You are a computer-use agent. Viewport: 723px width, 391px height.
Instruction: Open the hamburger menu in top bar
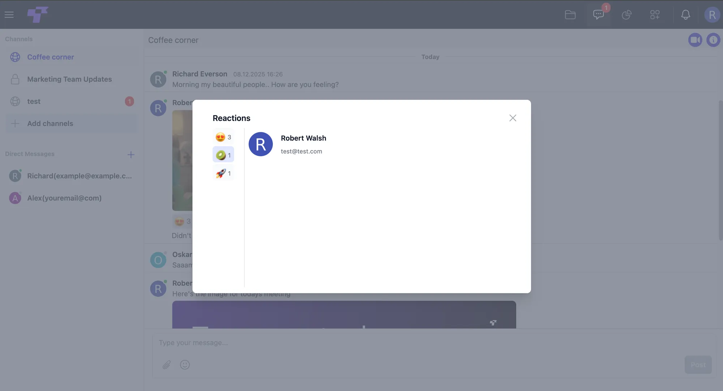(9, 14)
